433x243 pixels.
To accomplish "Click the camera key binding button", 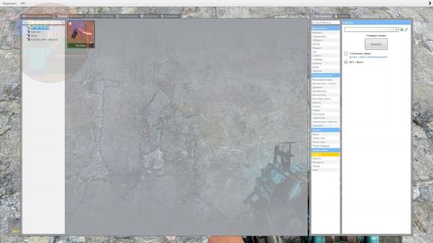I will [376, 44].
